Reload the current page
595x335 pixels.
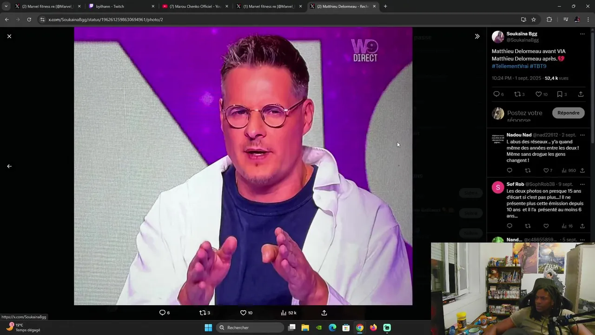(29, 20)
